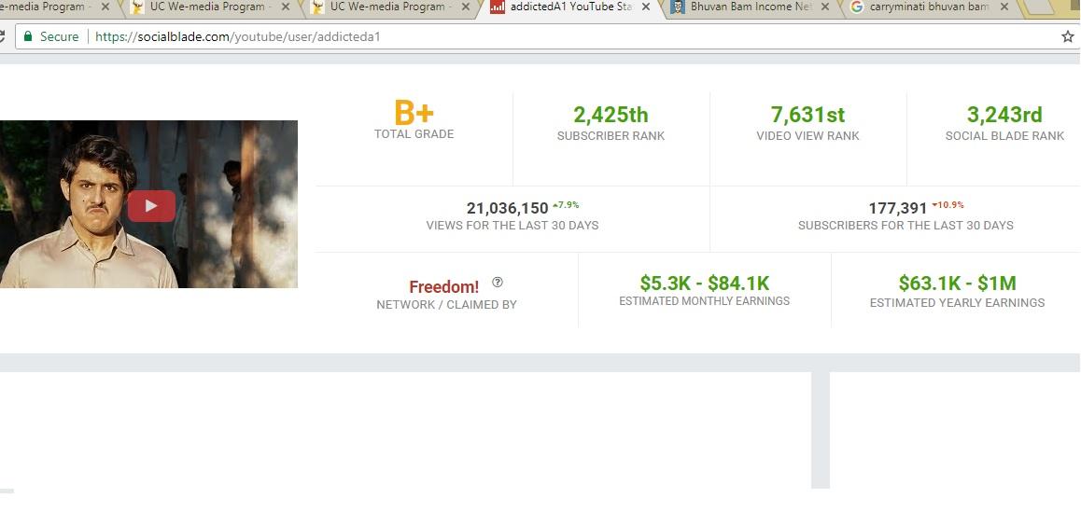This screenshot has height=526, width=1081.
Task: Switch to the carryminati bhuvan bam tab
Action: [928, 7]
